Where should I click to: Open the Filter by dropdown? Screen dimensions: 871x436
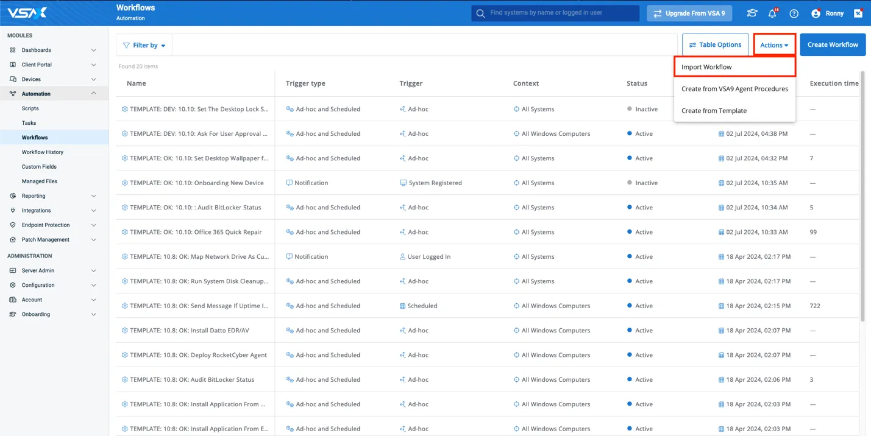tap(144, 45)
